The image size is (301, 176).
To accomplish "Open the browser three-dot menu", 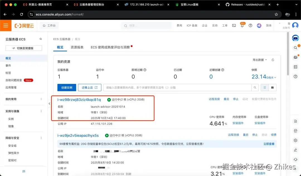I will pos(296,14).
